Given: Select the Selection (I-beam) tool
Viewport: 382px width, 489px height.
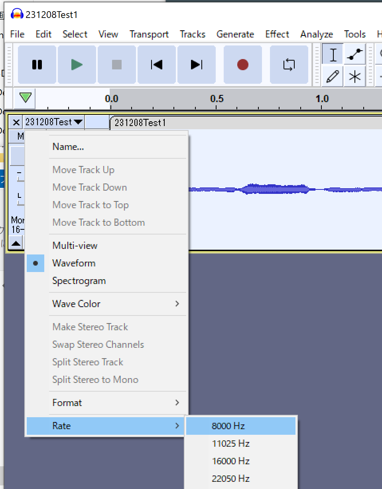Looking at the screenshot, I should pyautogui.click(x=333, y=55).
